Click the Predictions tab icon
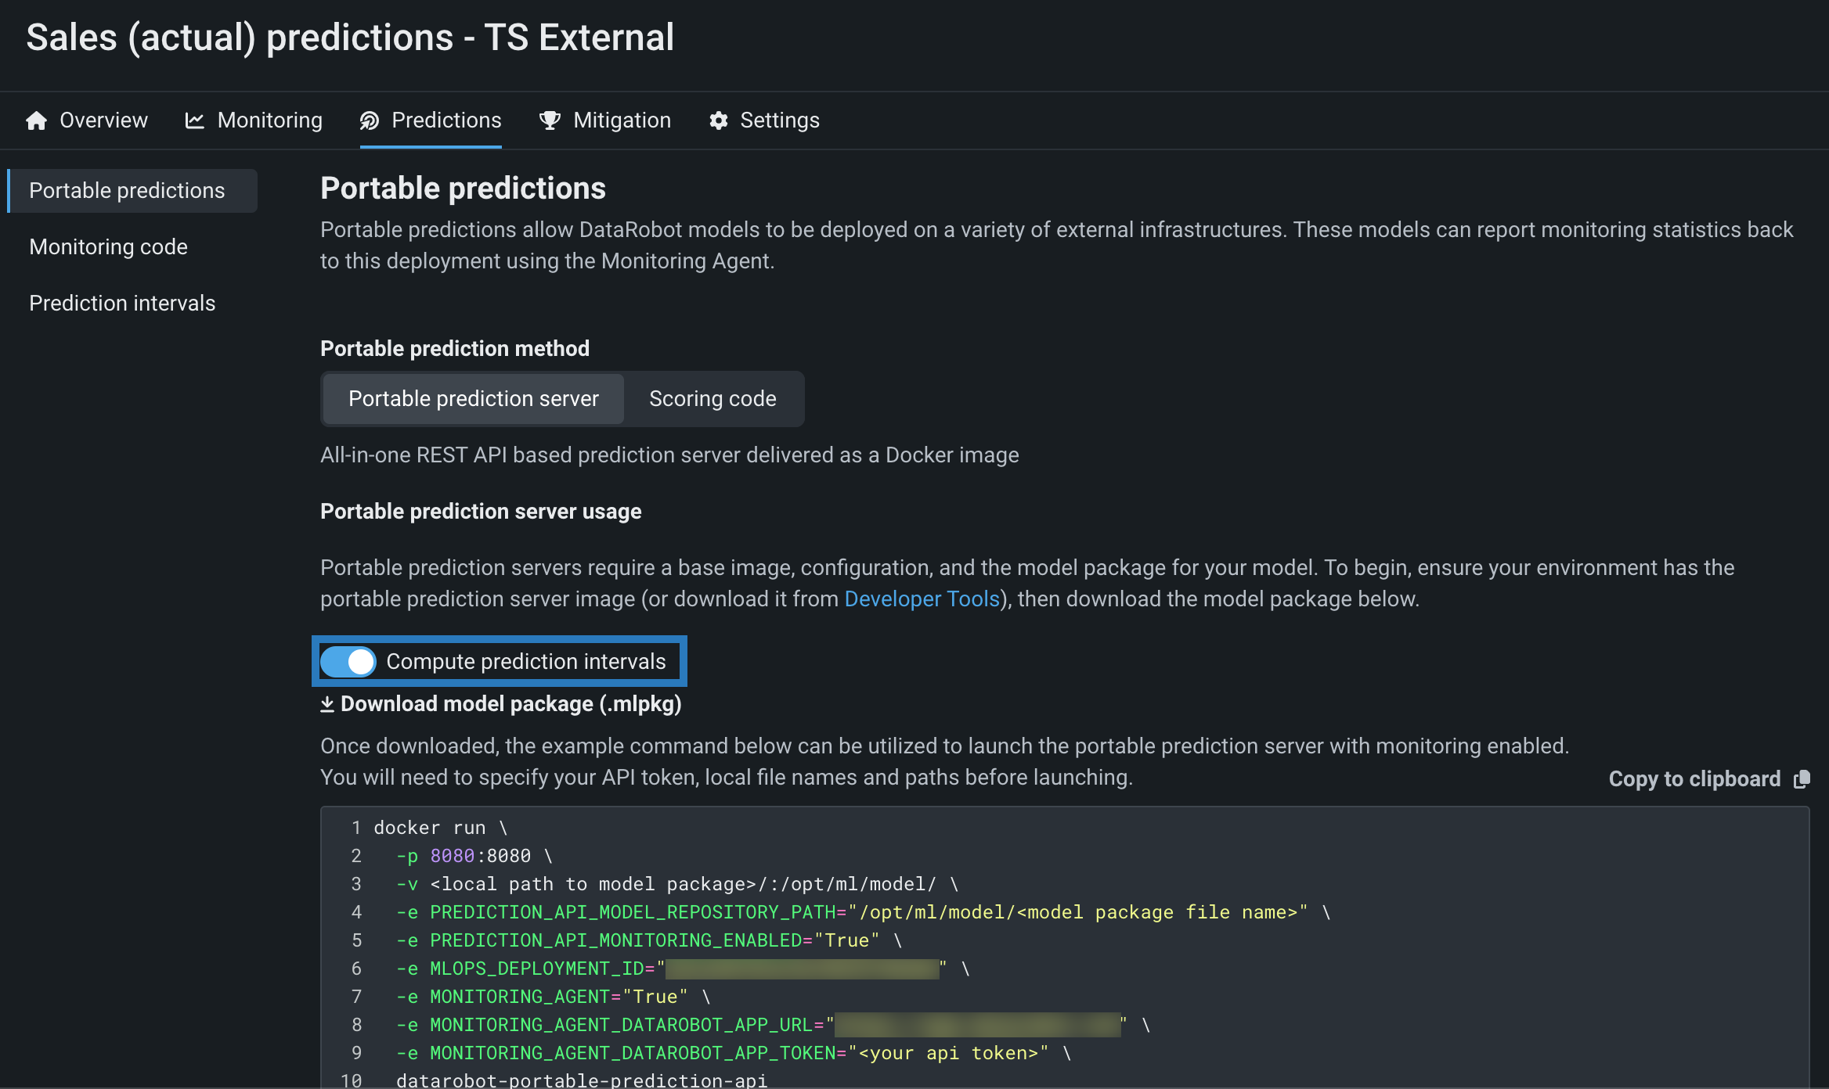Screen dimensions: 1829x1089 (x=370, y=120)
